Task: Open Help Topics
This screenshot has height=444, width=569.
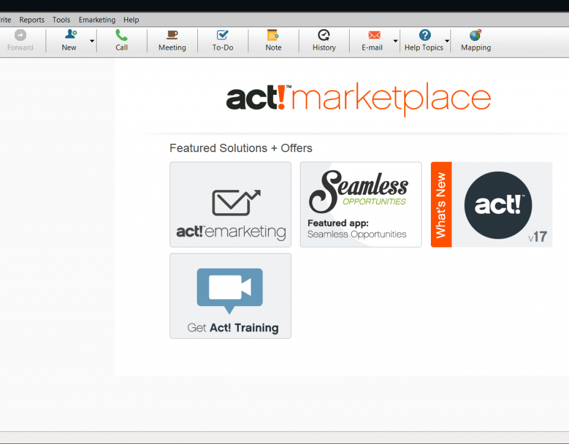Action: pyautogui.click(x=424, y=40)
